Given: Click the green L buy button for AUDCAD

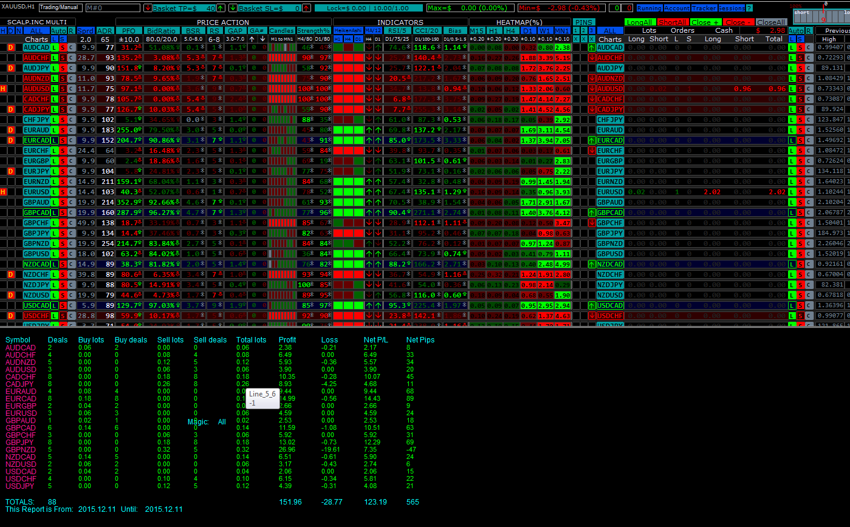Looking at the screenshot, I should 55,47.
